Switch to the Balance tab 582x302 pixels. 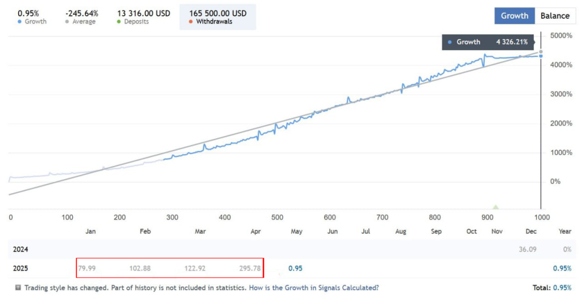[555, 16]
